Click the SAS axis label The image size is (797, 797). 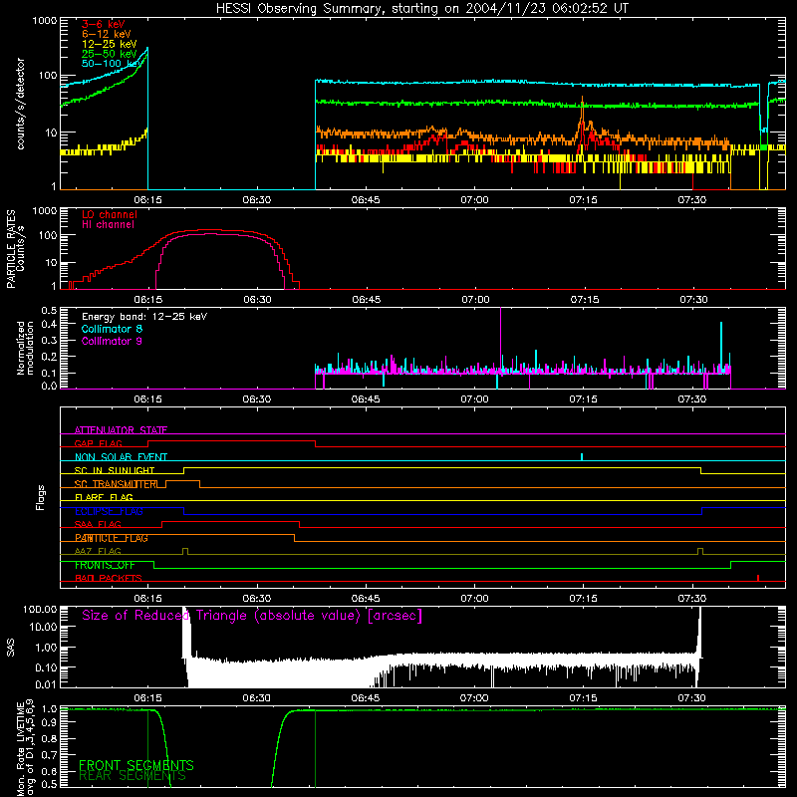[11, 648]
